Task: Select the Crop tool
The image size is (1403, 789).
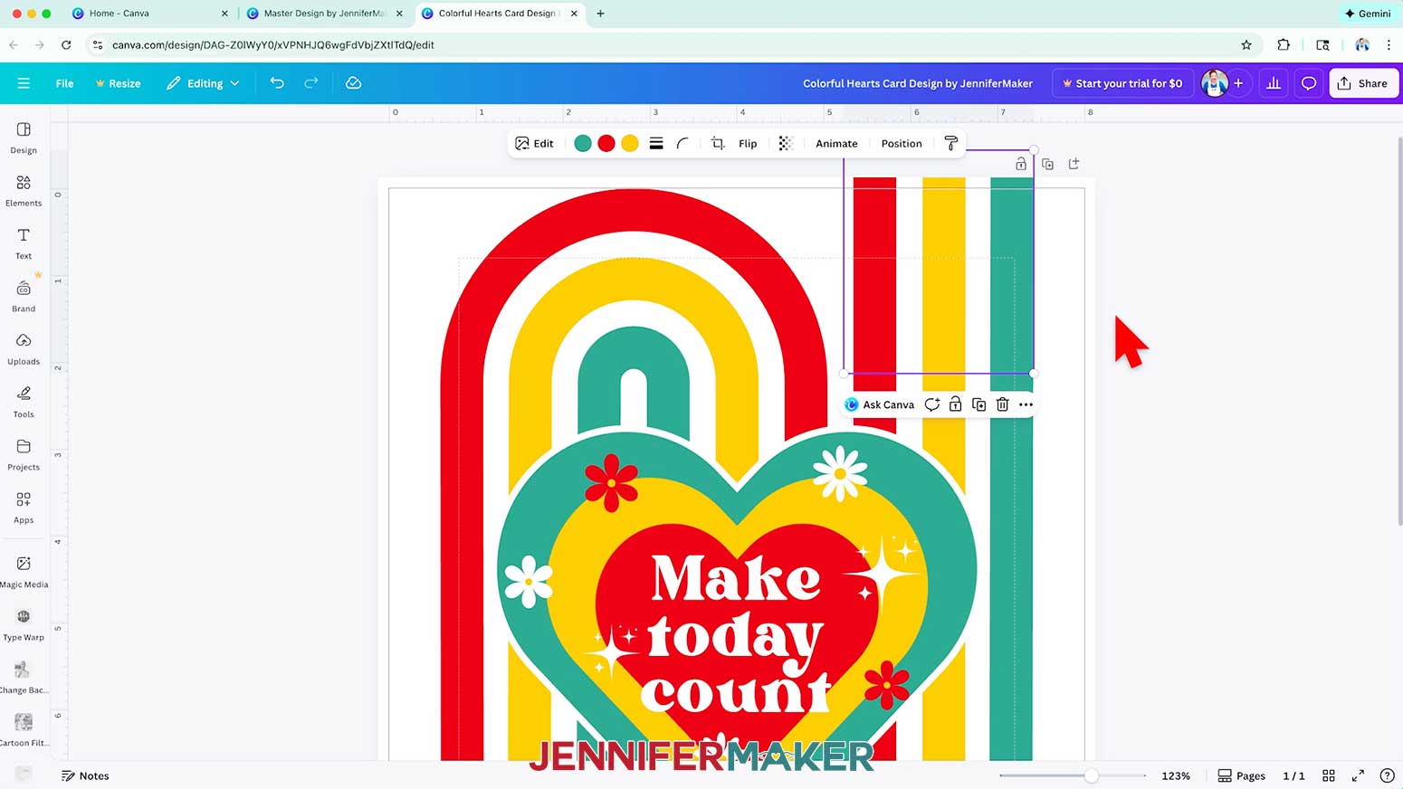Action: 718,144
